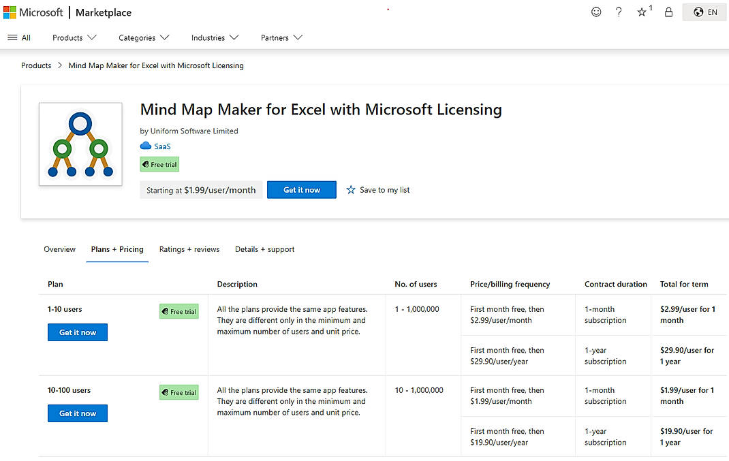Select the Plans + Pricing tab

tap(117, 249)
